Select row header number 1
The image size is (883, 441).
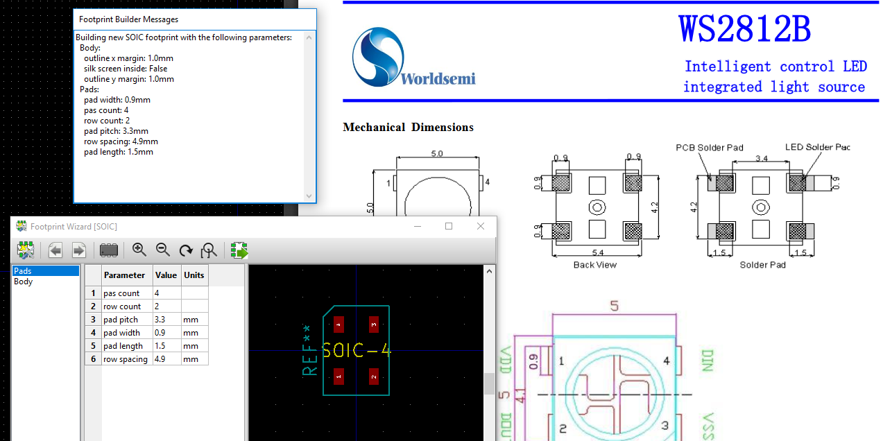point(93,293)
